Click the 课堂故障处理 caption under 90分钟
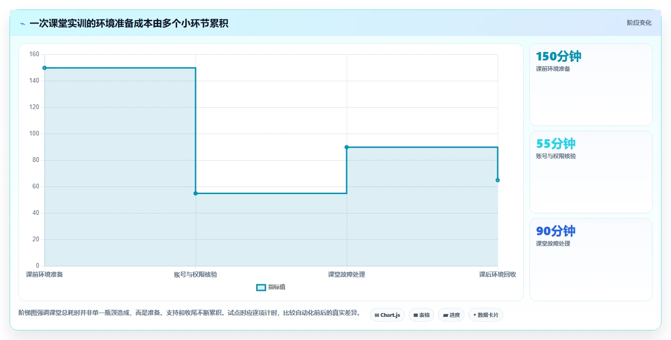 pyautogui.click(x=553, y=244)
